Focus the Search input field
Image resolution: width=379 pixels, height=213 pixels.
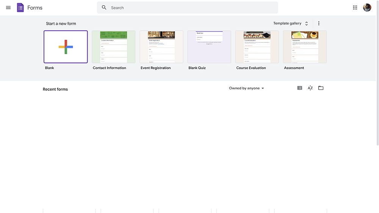(x=187, y=8)
